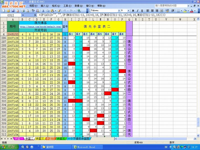Open print preview from the toolbar

[27, 11]
